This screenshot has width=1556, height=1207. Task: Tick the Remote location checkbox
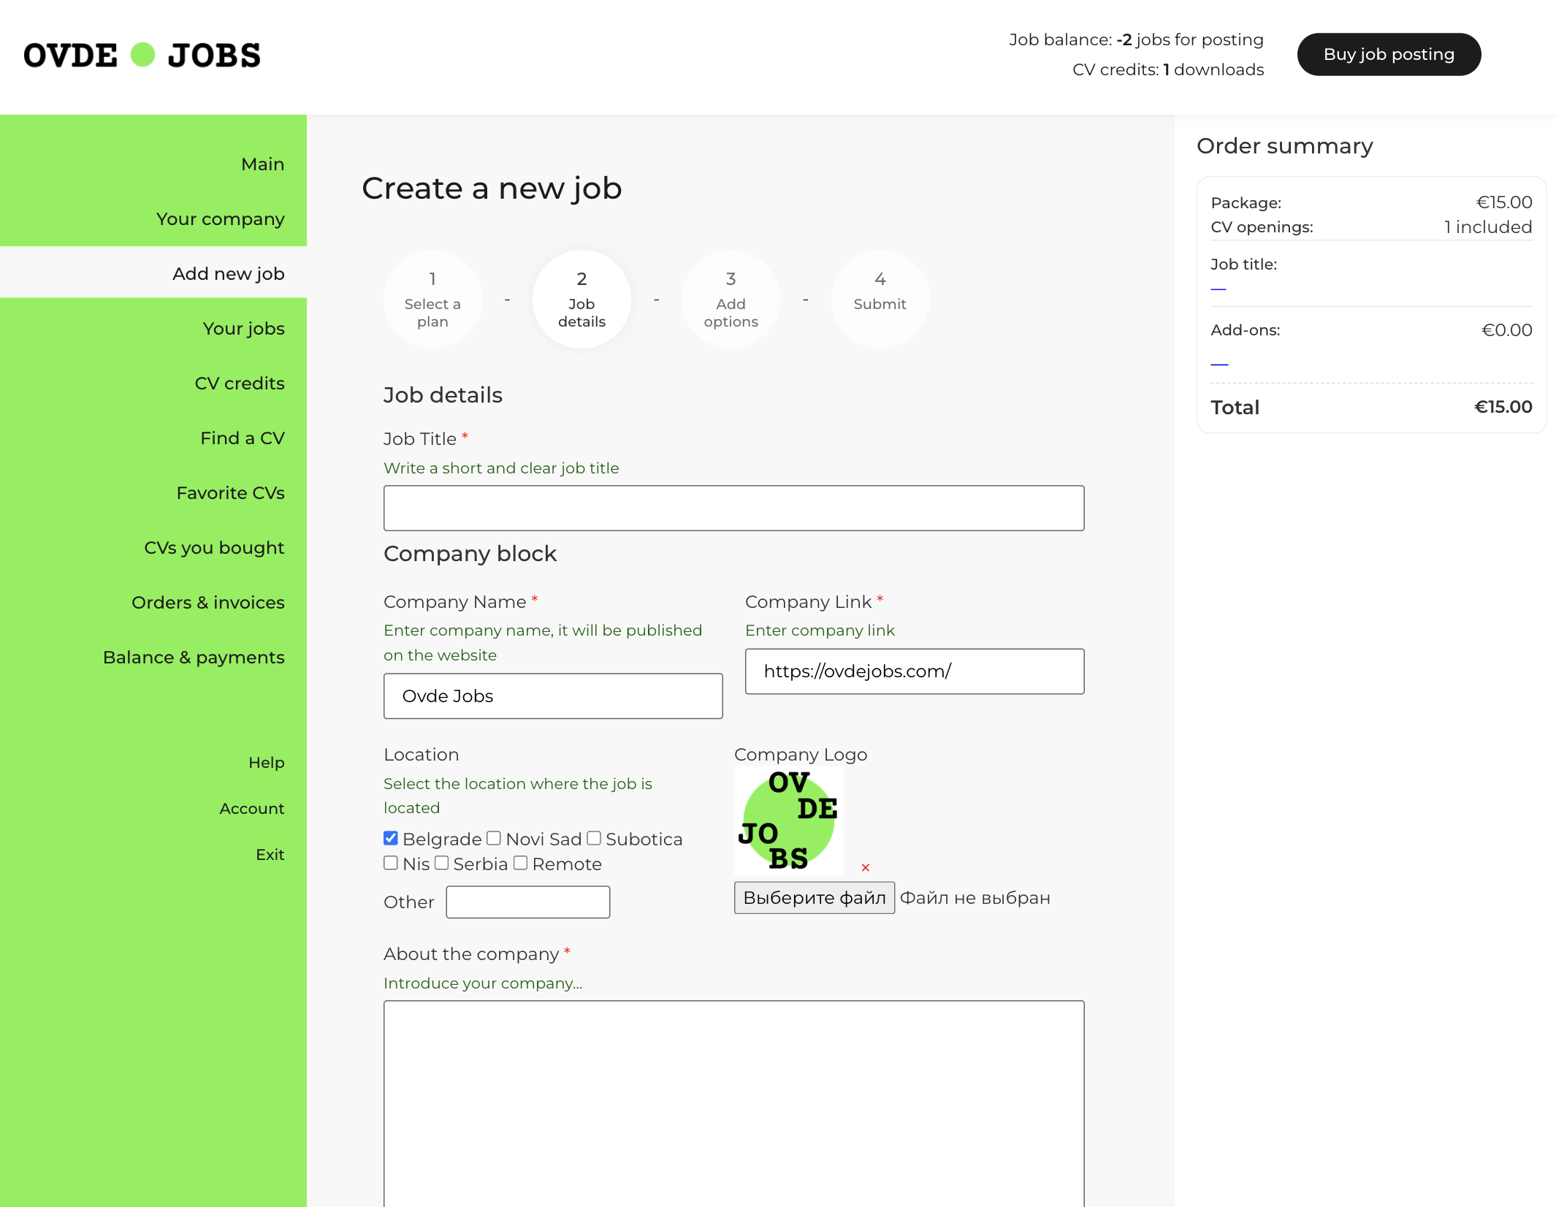pyautogui.click(x=520, y=863)
